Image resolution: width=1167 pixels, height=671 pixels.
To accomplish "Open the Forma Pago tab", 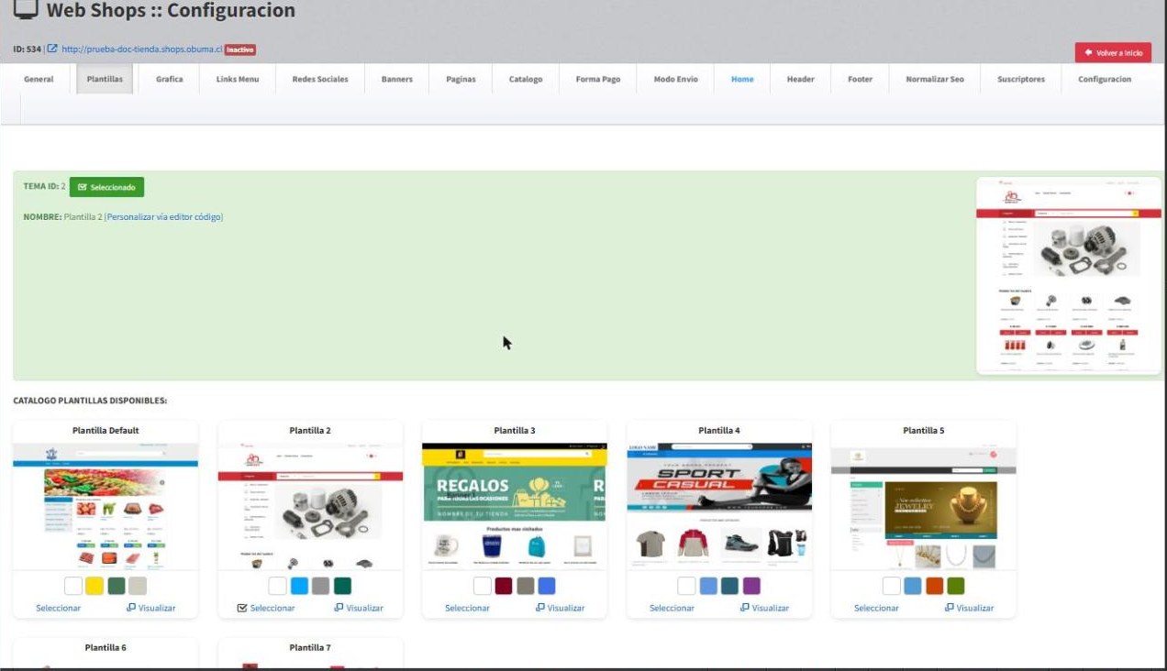I will coord(598,79).
